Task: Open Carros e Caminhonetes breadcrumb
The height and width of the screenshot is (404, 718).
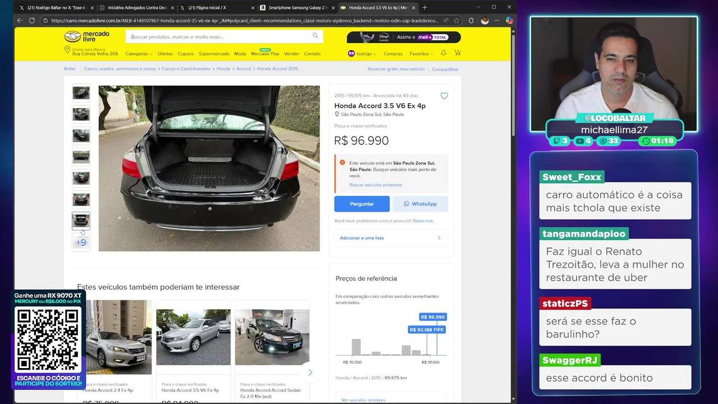Action: click(186, 68)
